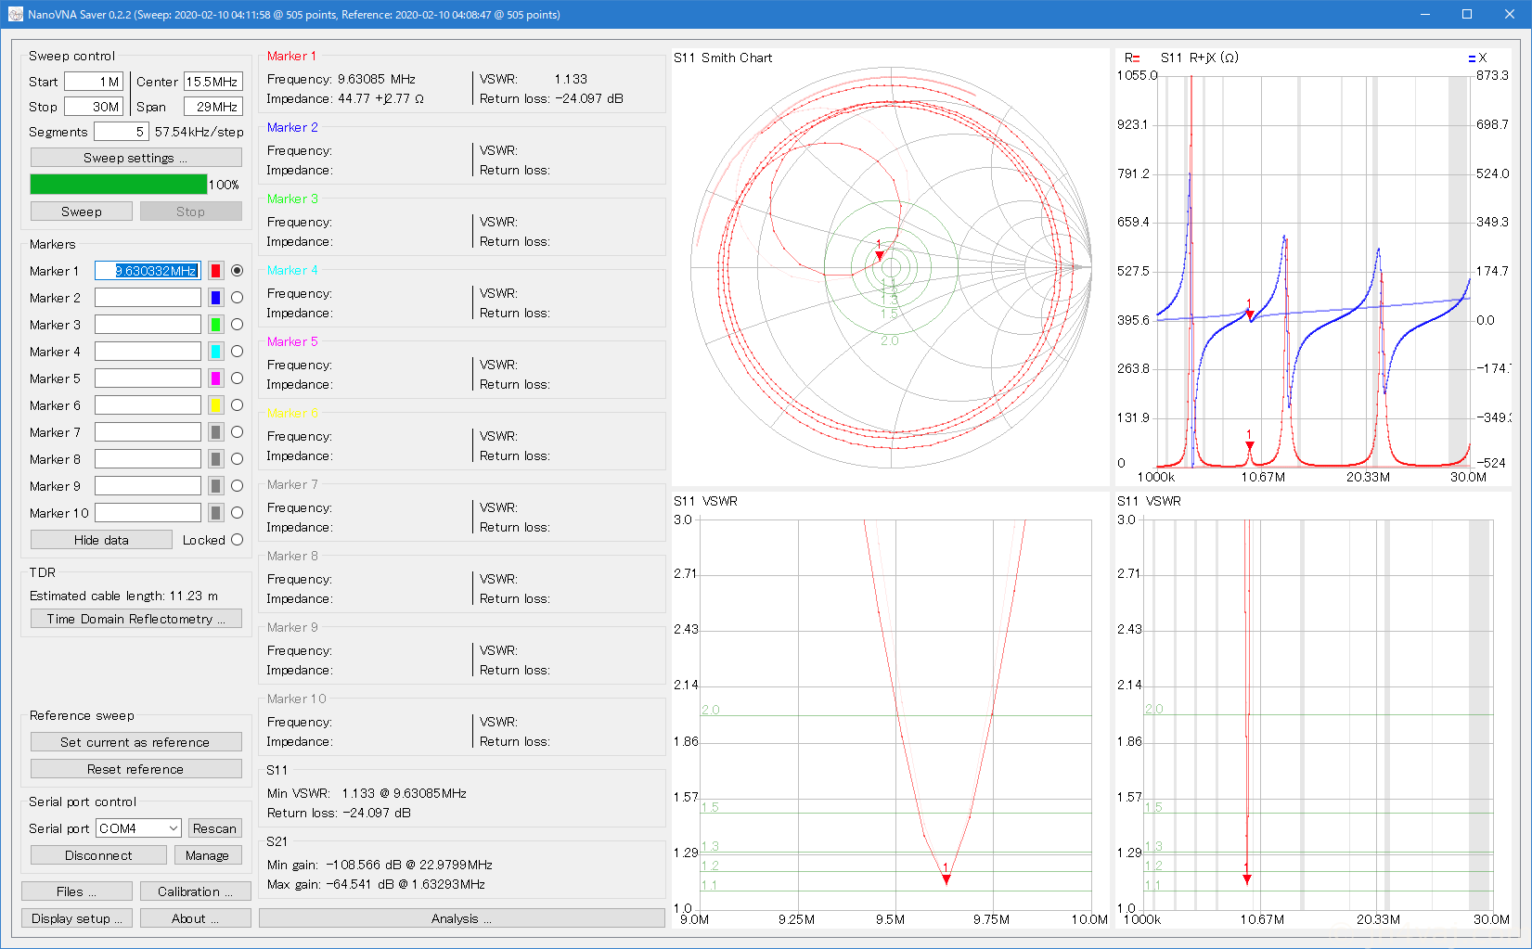The width and height of the screenshot is (1532, 949).
Task: Disconnect from the serial device
Action: 98,855
